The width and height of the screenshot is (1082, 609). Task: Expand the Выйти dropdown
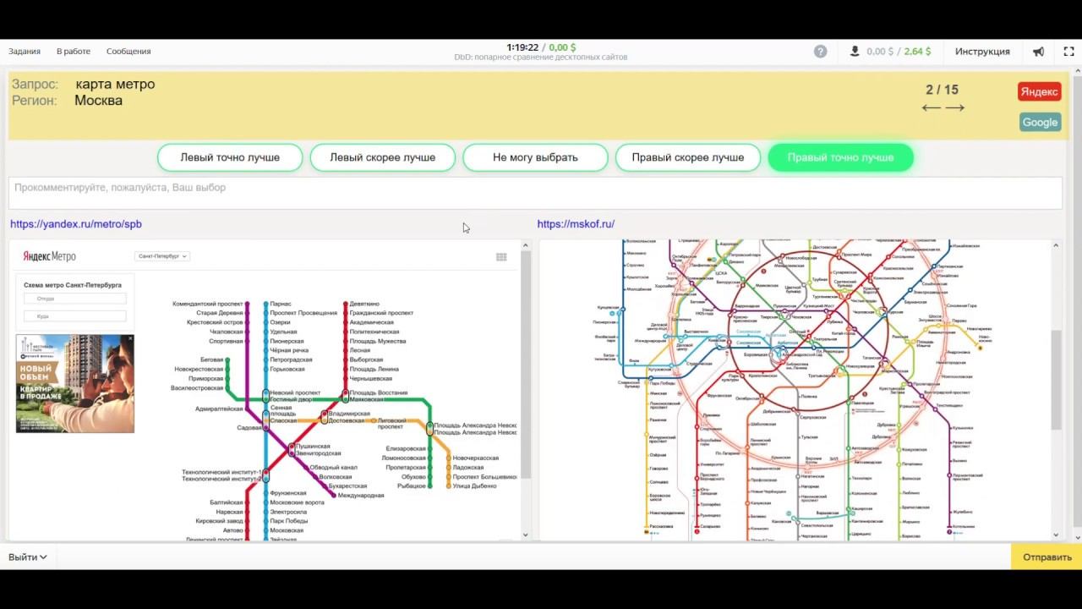[27, 557]
